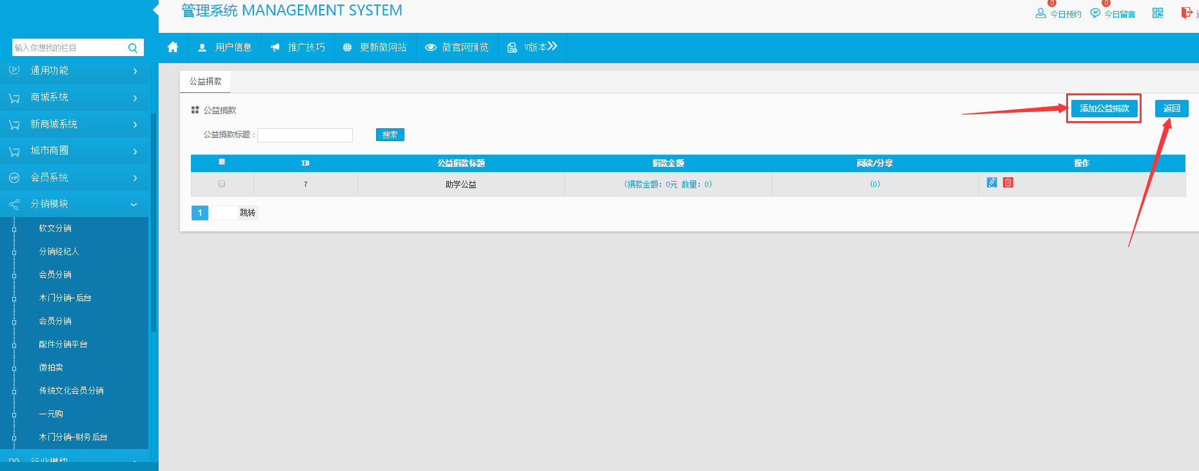Click the 新商城系统 cart icon
This screenshot has width=1199, height=471.
pyautogui.click(x=14, y=124)
